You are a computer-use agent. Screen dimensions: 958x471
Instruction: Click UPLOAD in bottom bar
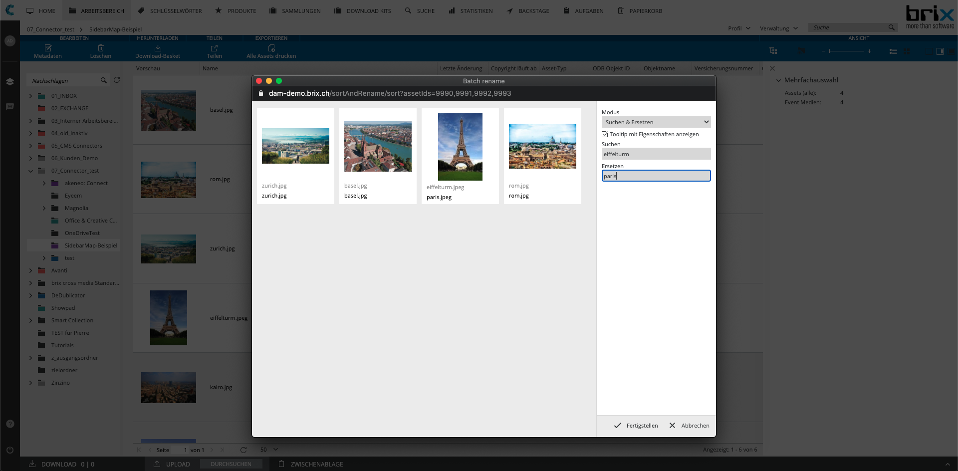click(172, 464)
